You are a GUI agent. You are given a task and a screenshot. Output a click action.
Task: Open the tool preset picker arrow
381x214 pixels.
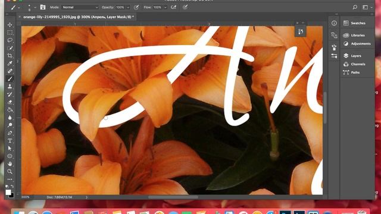coord(19,8)
